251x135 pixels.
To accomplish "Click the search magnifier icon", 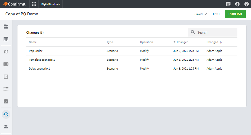I will 193,32.
